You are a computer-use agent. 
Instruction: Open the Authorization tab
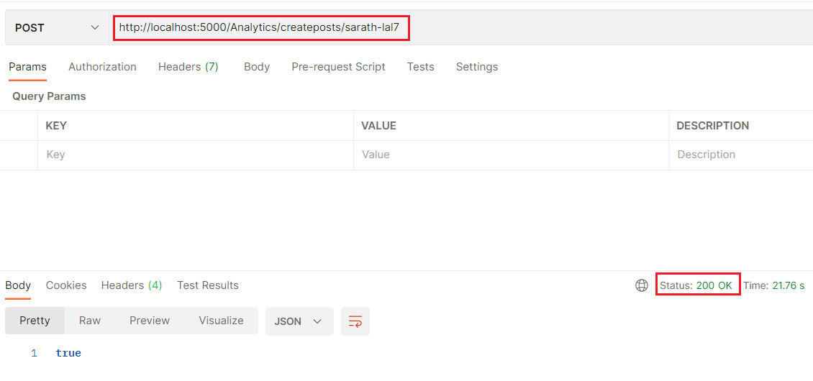(x=102, y=67)
